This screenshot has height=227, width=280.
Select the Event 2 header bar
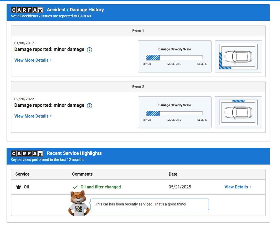[138, 87]
